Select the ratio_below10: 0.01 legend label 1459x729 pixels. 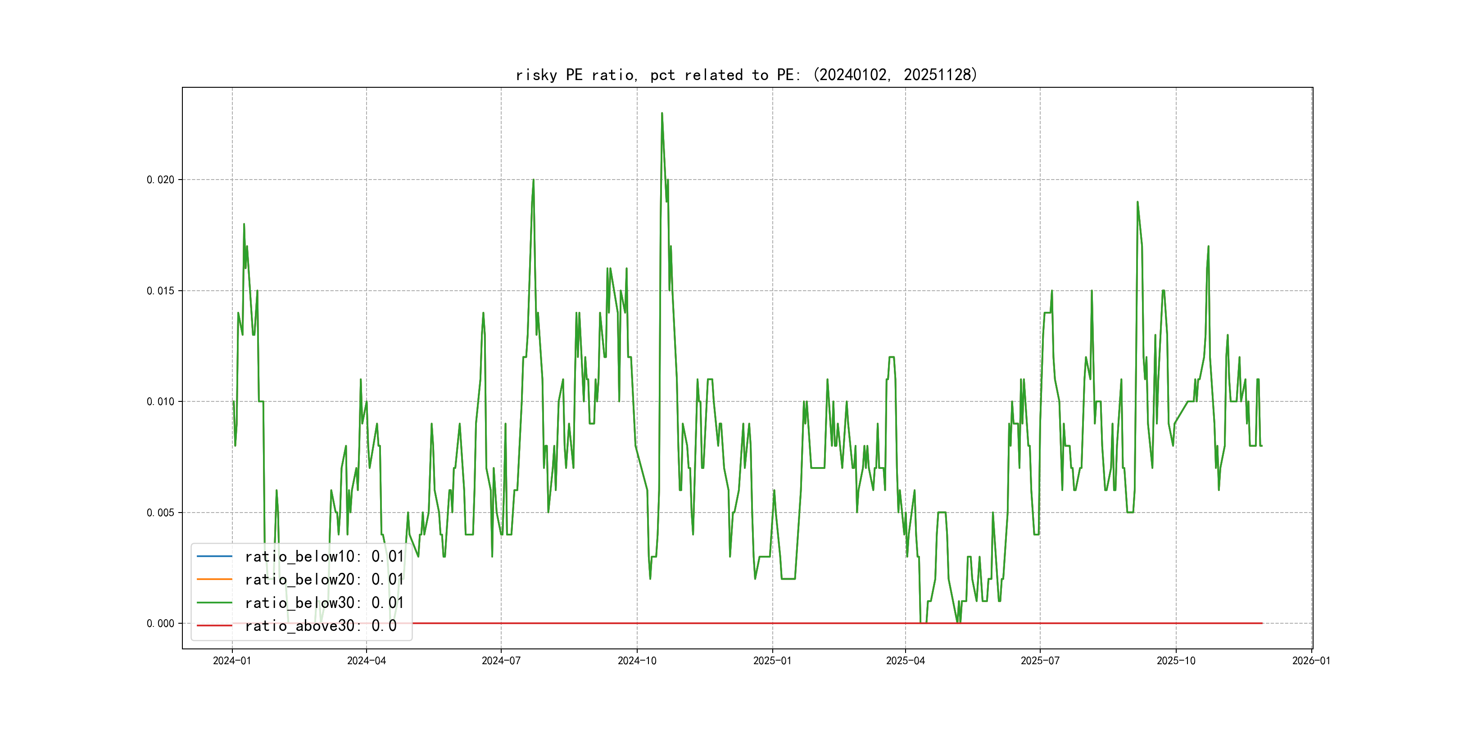(324, 556)
